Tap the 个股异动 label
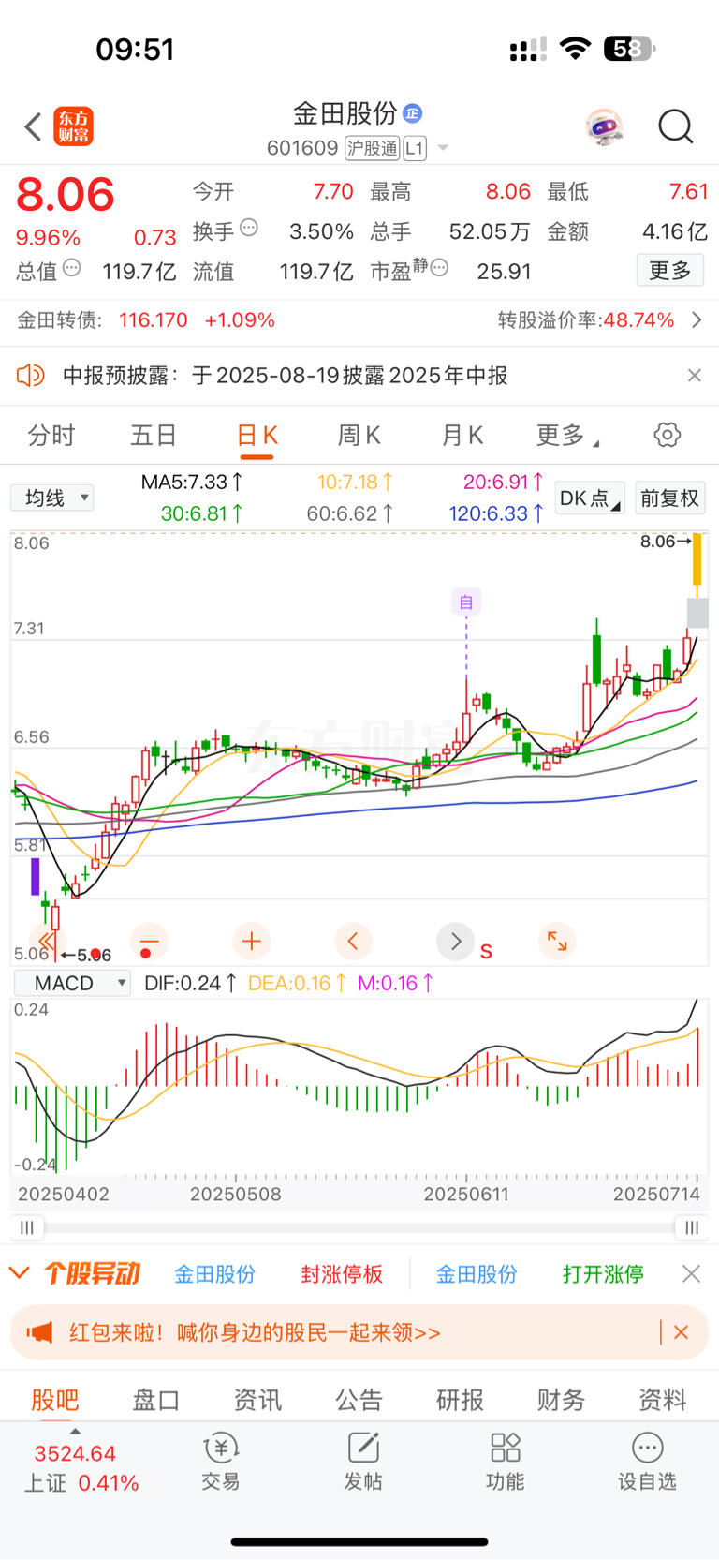 pyautogui.click(x=92, y=1273)
